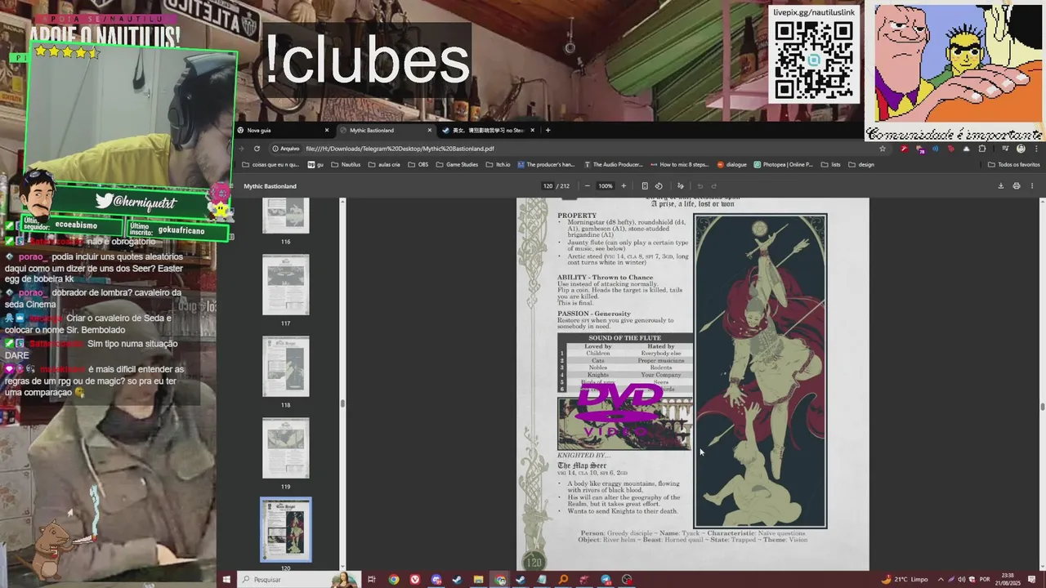Open the 'coisas que eu n qu...' bookmark folder

tap(270, 164)
